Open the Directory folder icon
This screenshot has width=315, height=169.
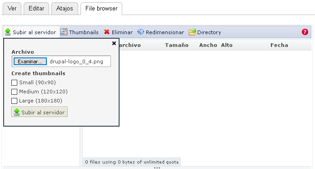coord(192,32)
